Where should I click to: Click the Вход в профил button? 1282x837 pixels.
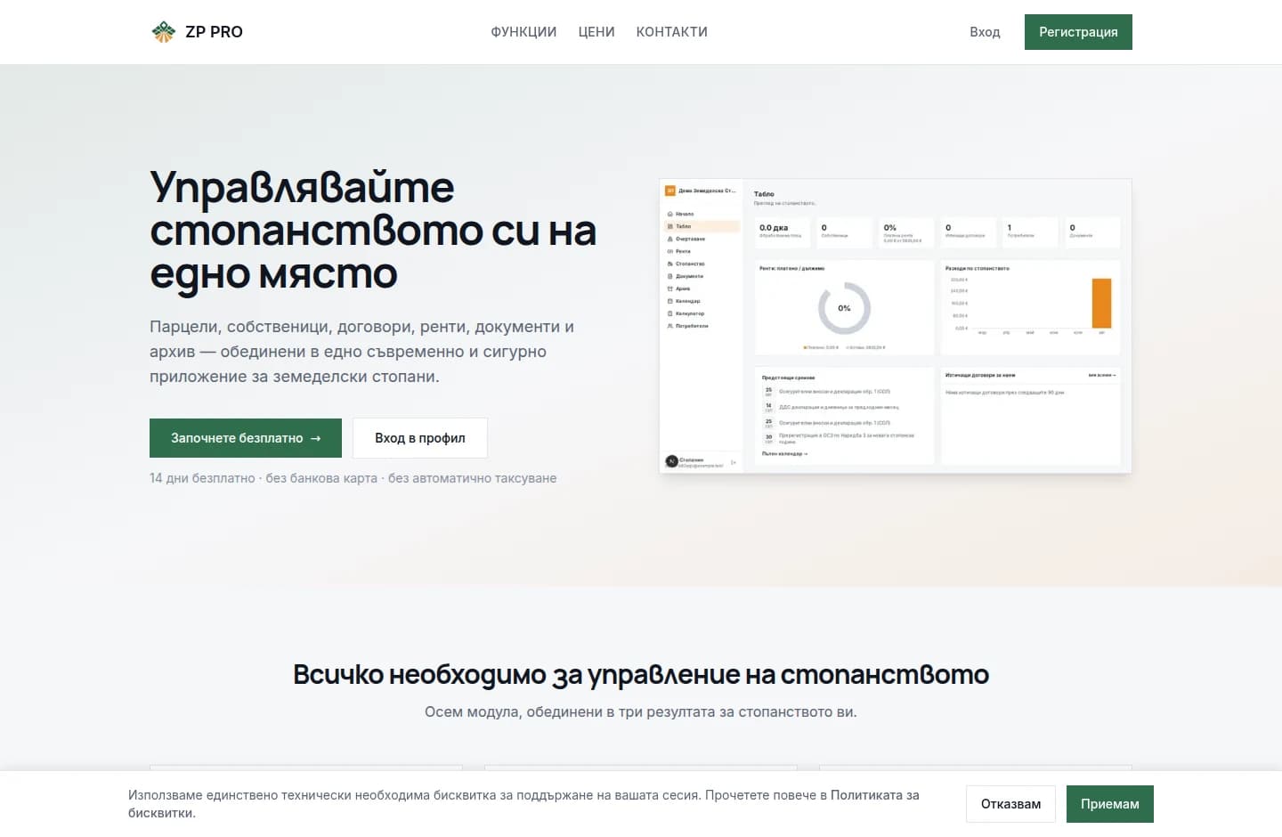coord(420,438)
